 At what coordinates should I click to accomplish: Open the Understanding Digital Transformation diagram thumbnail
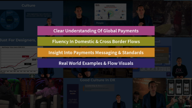(110, 12)
